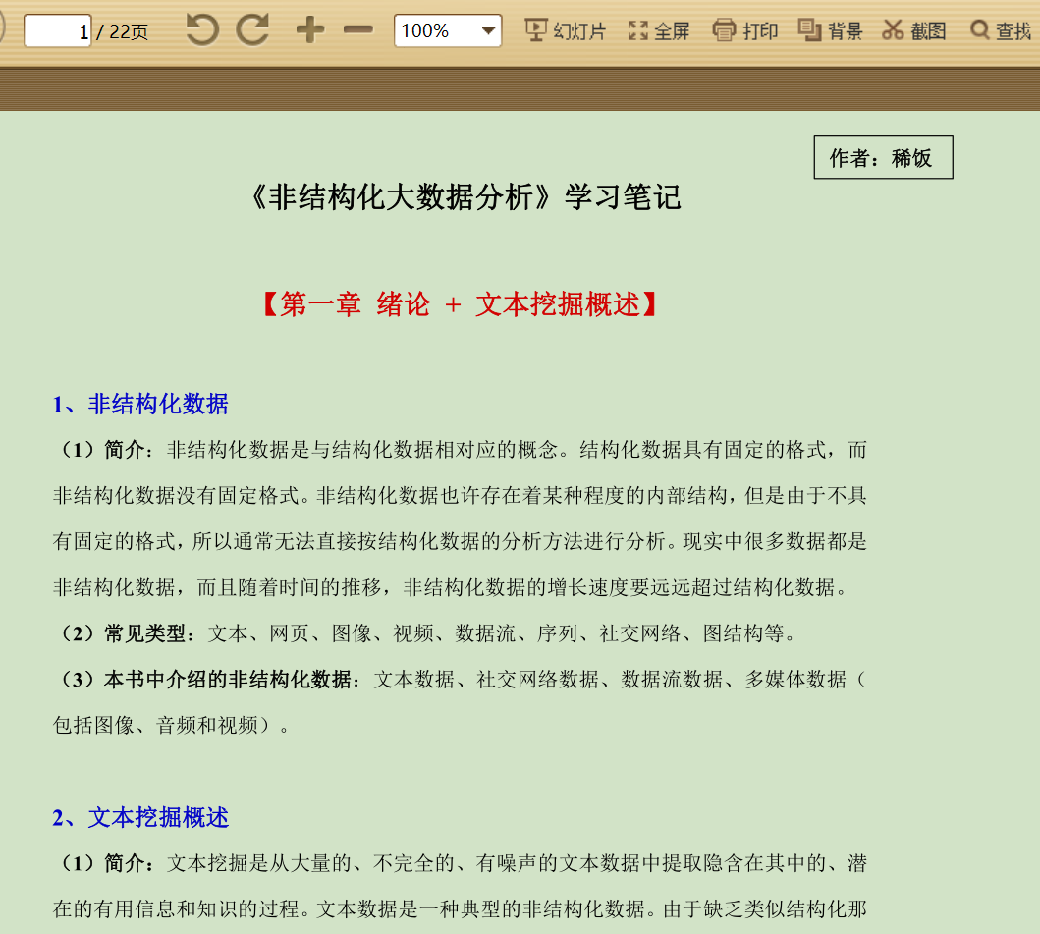Viewport: 1040px width, 934px height.
Task: Click the line starting '有固定的格式，所以通常无法'
Action: 460,541
